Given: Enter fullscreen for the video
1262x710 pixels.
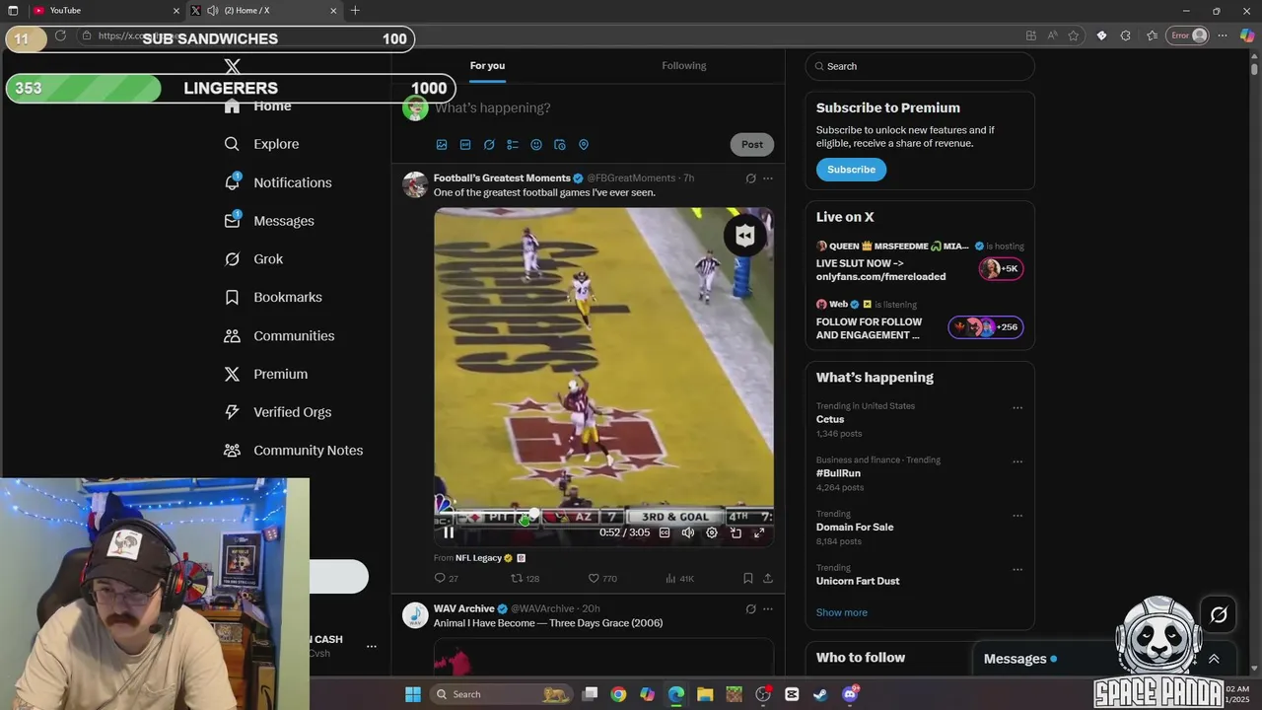Looking at the screenshot, I should [x=759, y=532].
